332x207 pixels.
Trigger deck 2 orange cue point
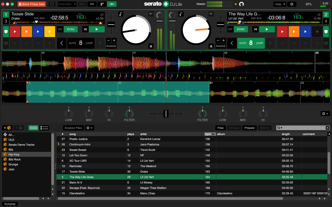coord(294,32)
